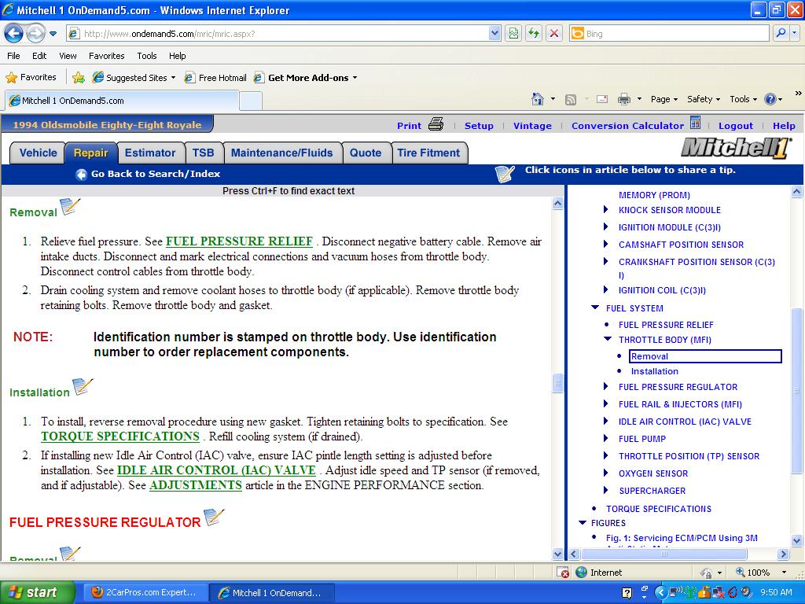Open the address bar URL dropdown

(x=494, y=34)
